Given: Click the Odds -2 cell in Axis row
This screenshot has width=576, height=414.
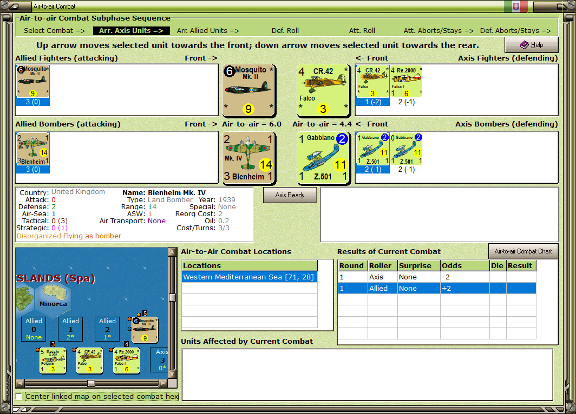Looking at the screenshot, I should pos(464,277).
